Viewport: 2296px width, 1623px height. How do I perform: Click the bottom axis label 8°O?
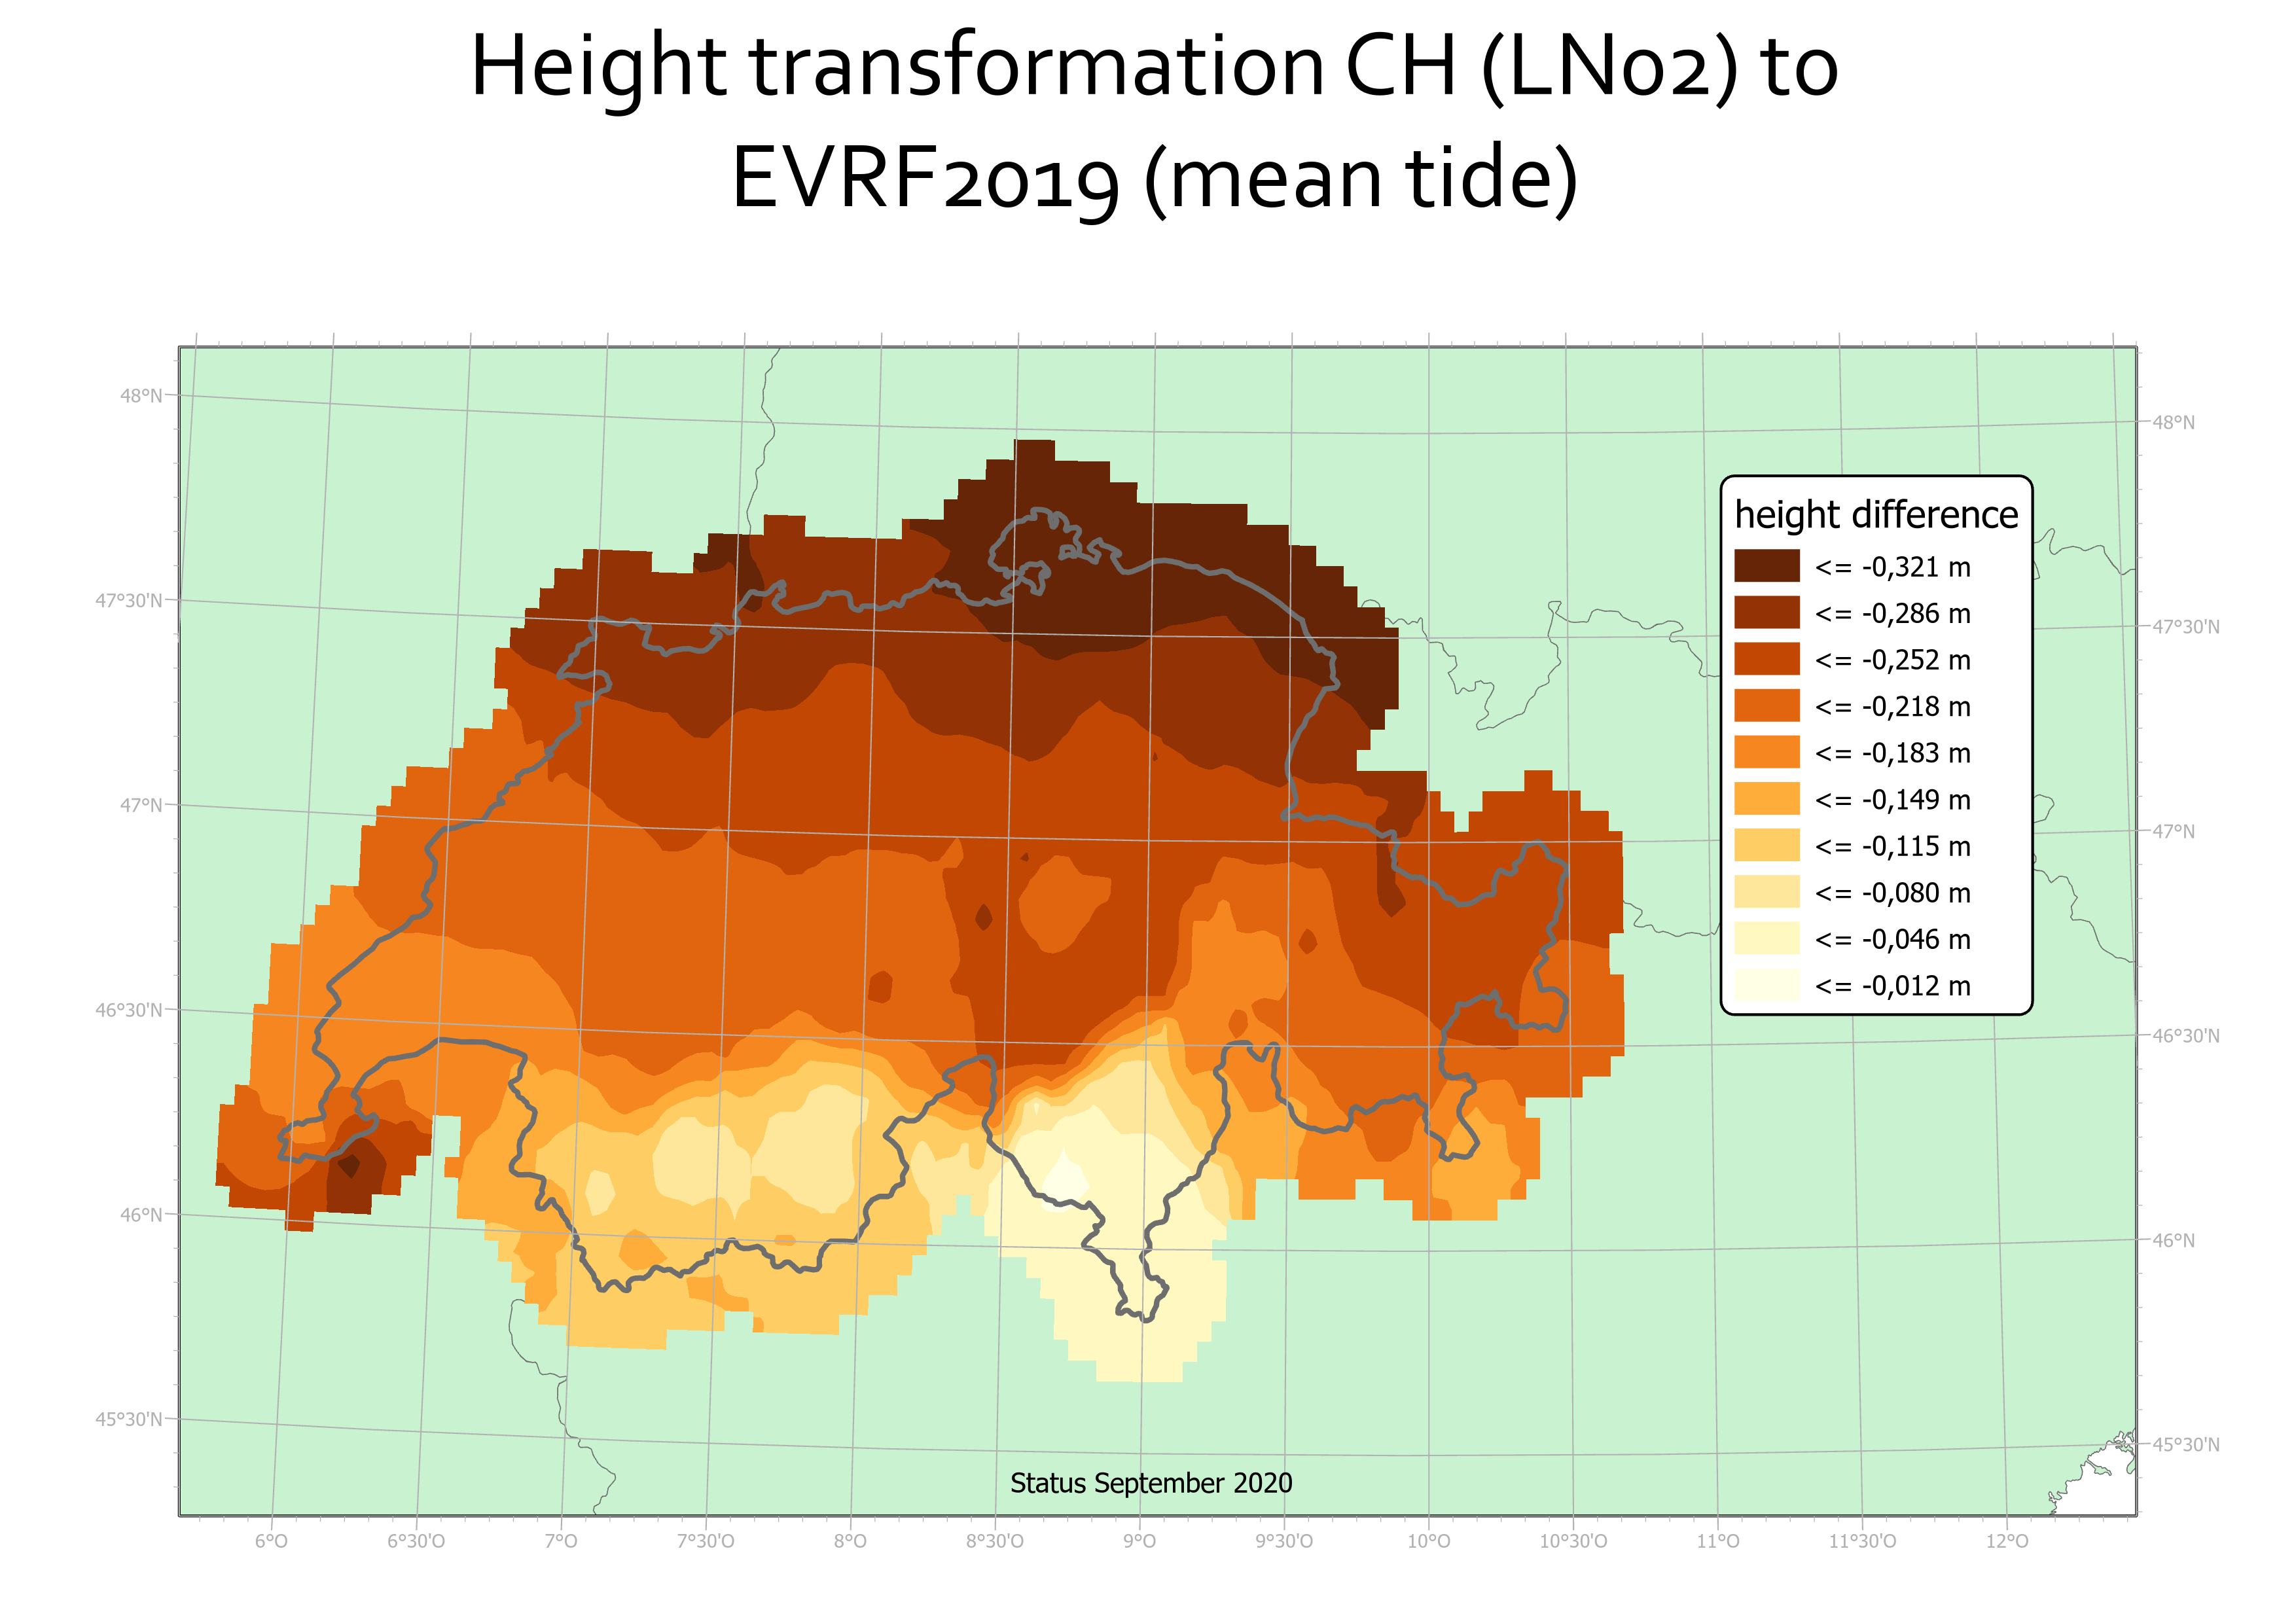pos(850,1541)
